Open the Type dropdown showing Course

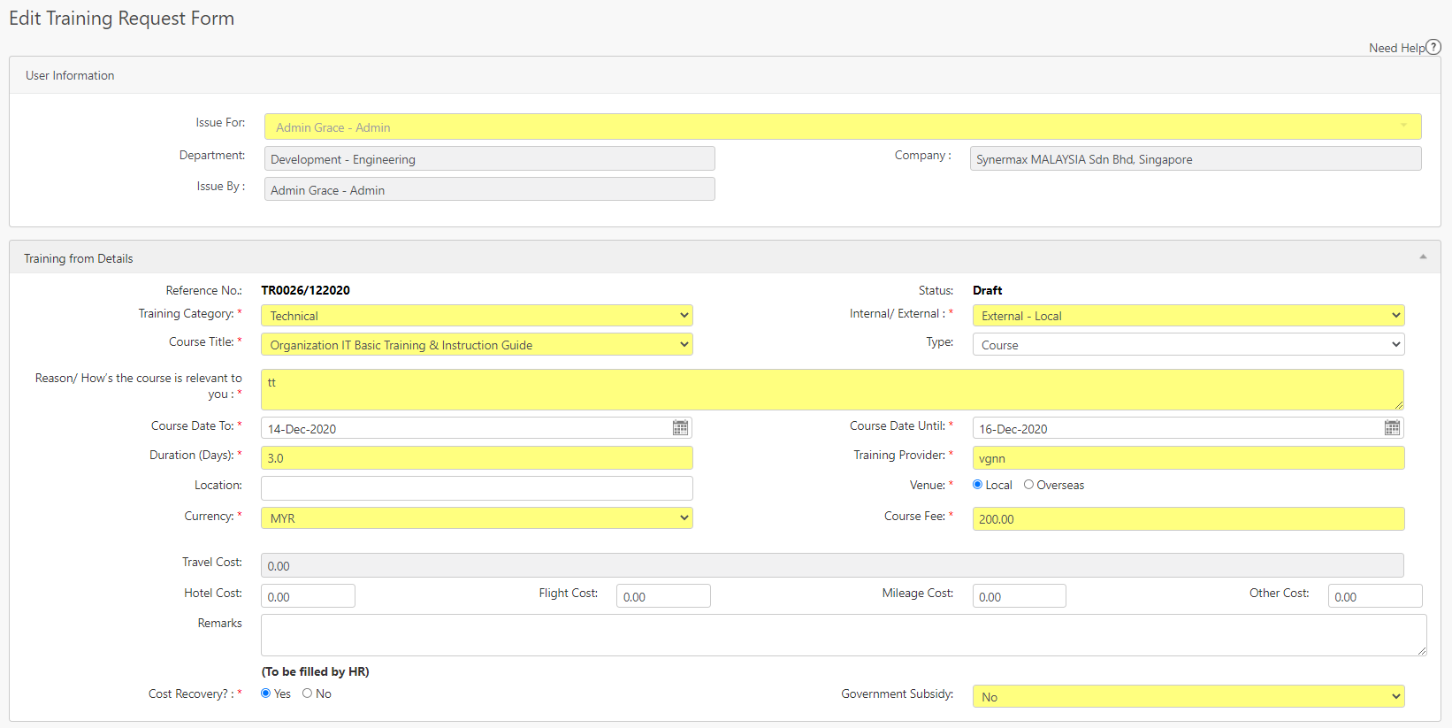(x=1188, y=344)
